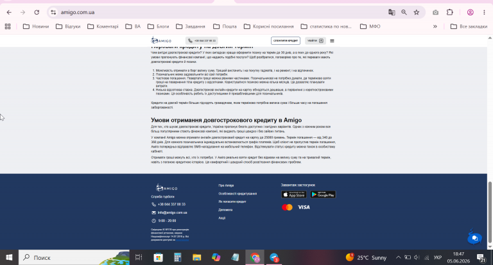Viewport: 493px width, 265px height.
Task: Click the pay credit button in header
Action: coord(286,40)
